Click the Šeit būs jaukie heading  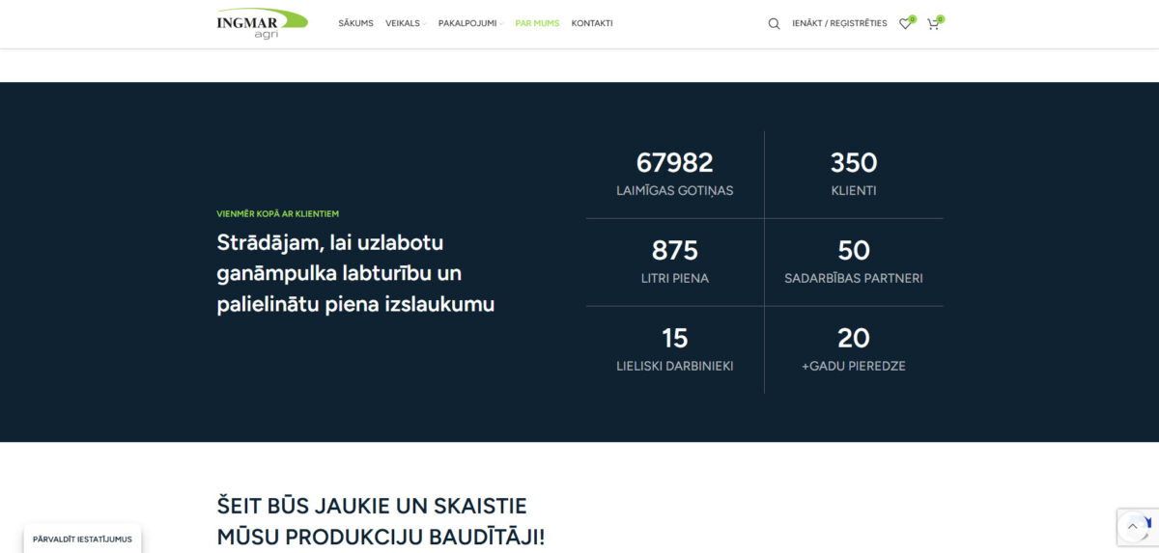pyautogui.click(x=381, y=521)
